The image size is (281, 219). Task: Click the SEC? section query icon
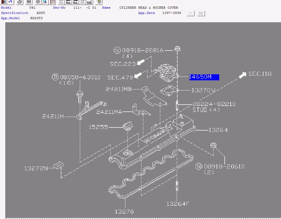point(90,2)
